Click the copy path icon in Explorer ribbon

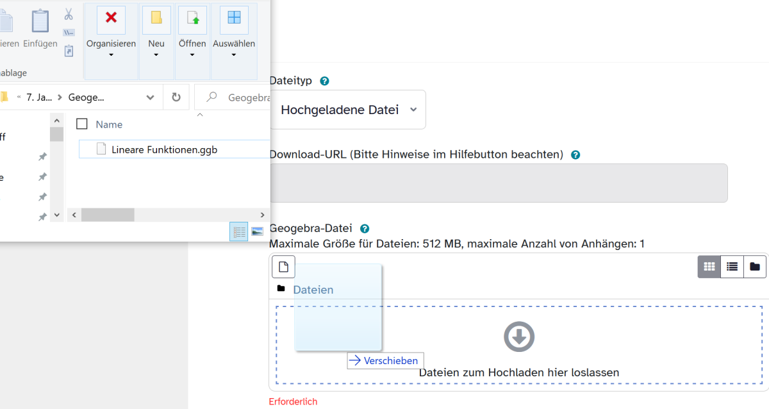pos(69,33)
